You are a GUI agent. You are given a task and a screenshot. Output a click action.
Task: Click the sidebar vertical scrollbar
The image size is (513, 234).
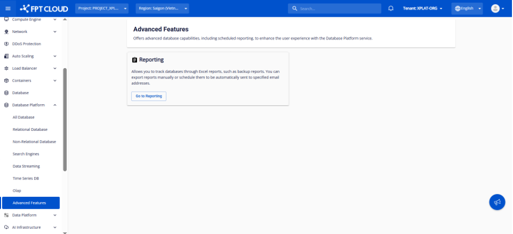pyautogui.click(x=65, y=119)
